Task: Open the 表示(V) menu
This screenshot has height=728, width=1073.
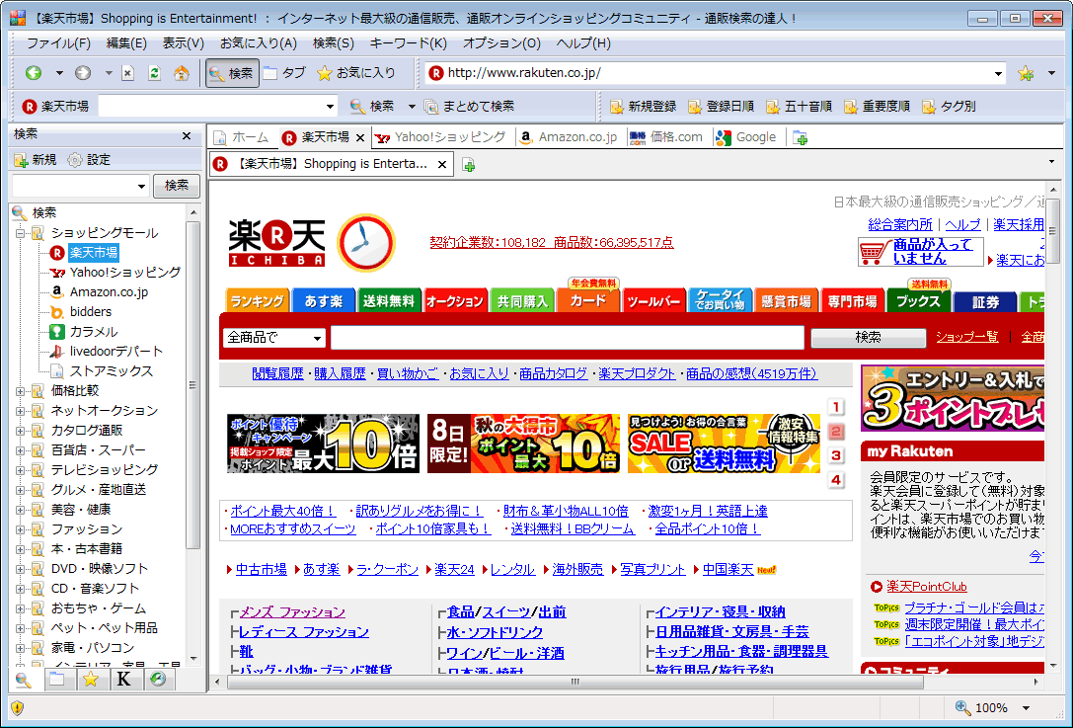Action: (183, 43)
